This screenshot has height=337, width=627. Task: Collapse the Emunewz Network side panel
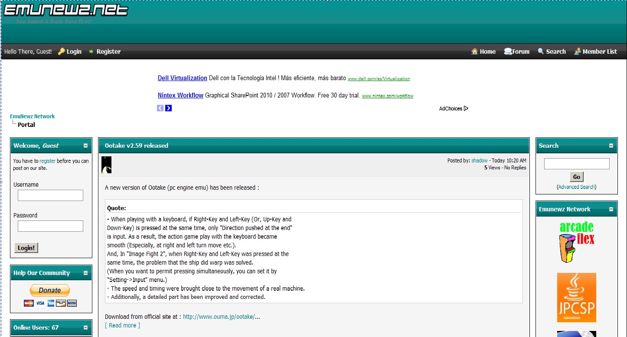click(611, 210)
